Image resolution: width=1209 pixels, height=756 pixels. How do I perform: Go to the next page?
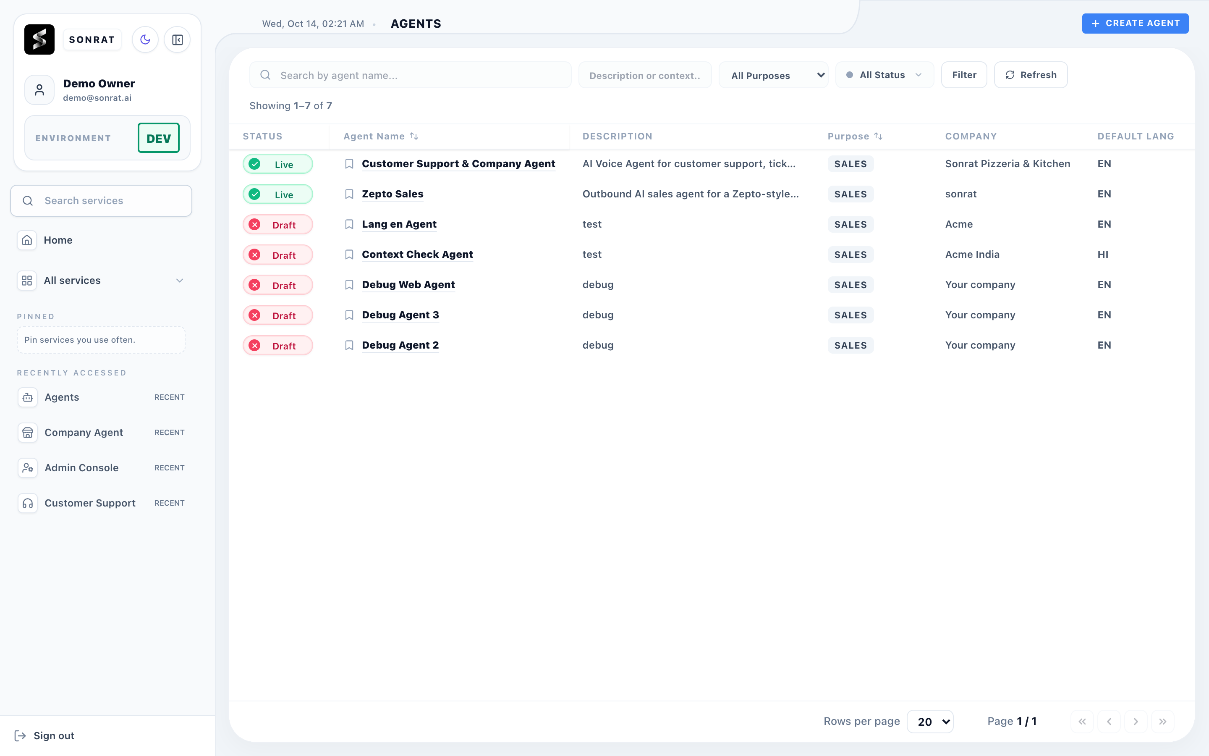[1136, 722]
